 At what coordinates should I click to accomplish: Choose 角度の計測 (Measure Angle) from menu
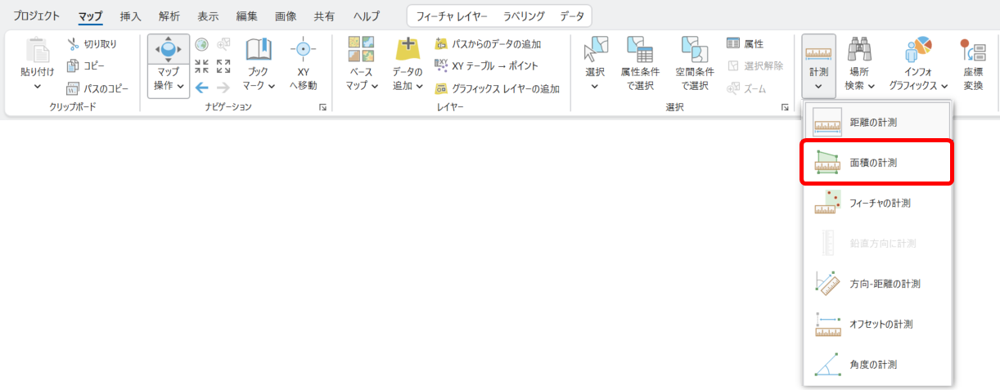pyautogui.click(x=875, y=364)
